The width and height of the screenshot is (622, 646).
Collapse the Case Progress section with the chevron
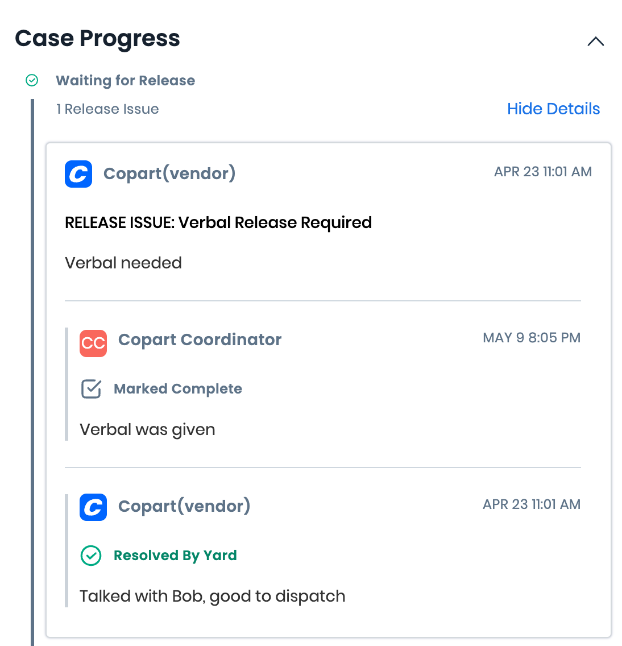595,42
